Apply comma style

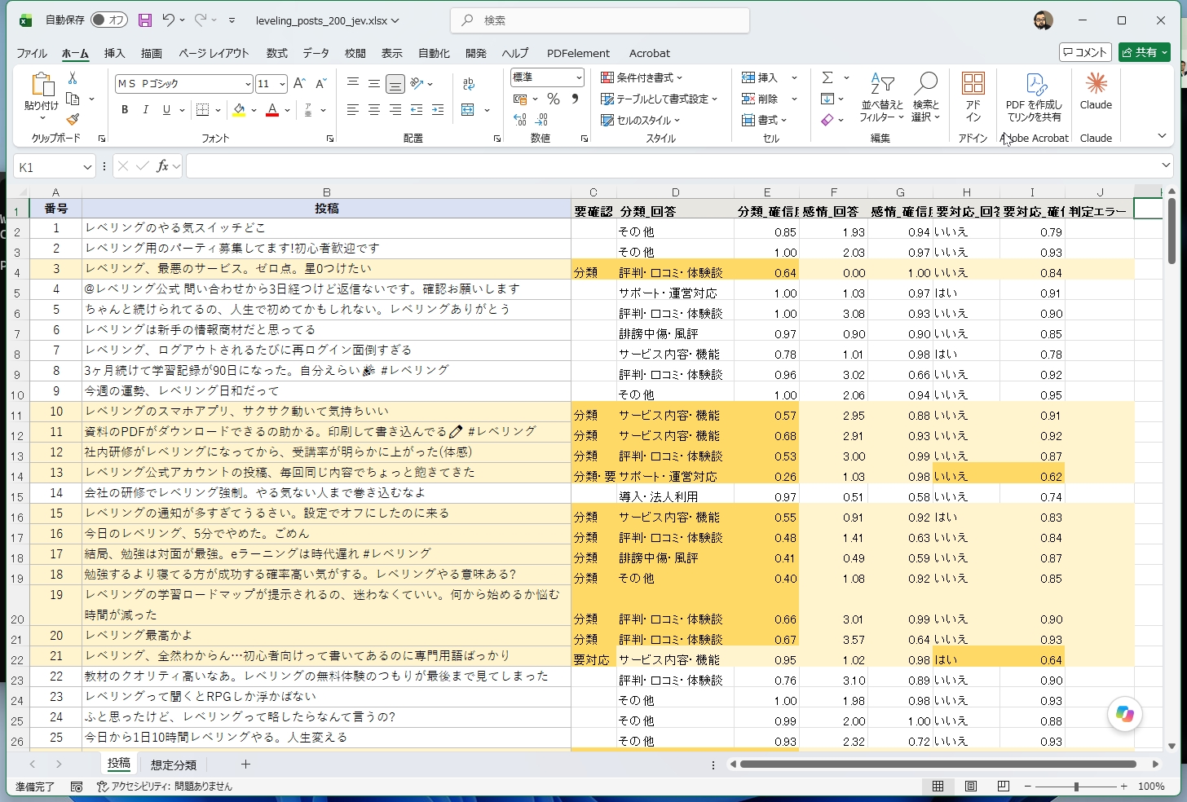[575, 99]
